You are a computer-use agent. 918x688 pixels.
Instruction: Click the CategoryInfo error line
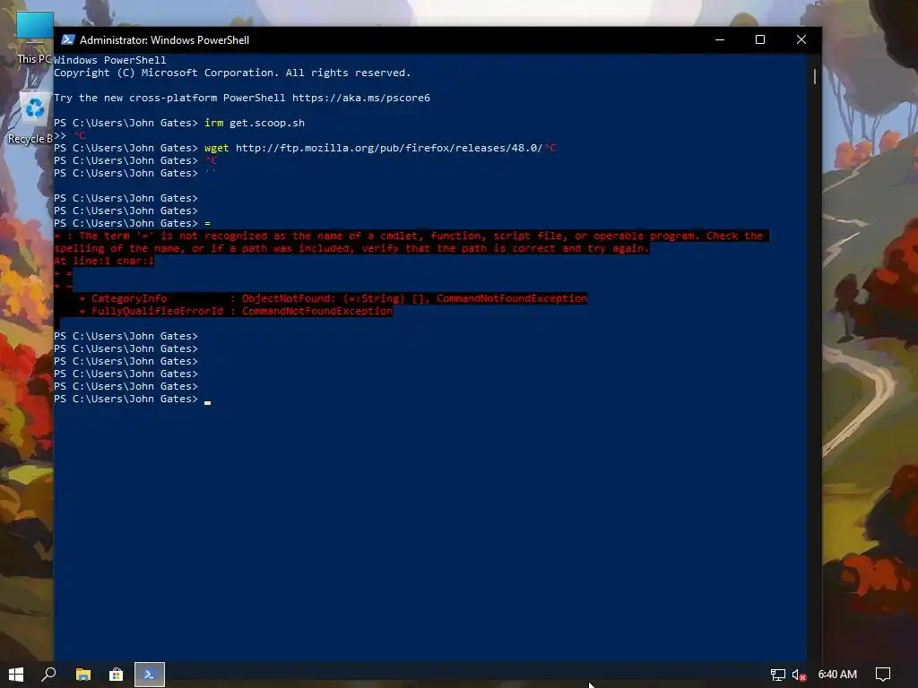click(x=333, y=298)
